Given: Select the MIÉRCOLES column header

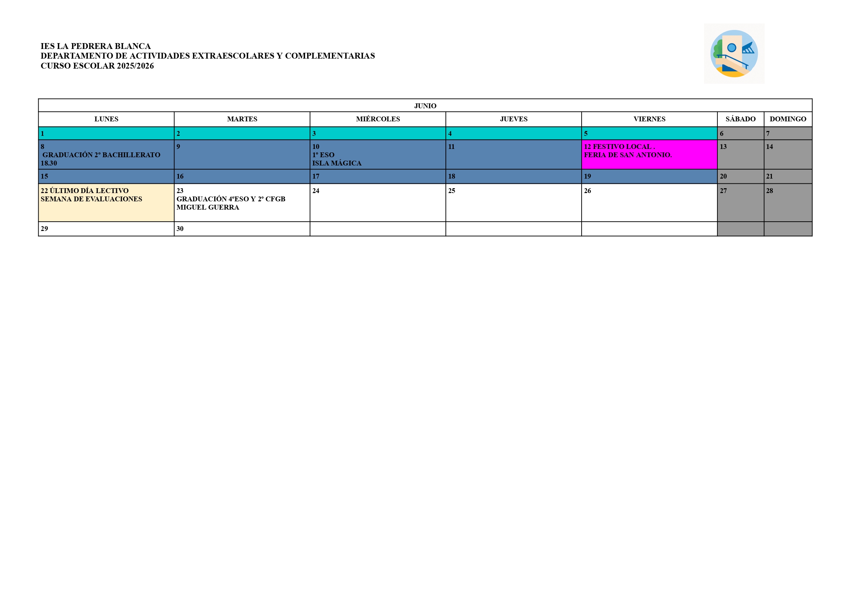Looking at the screenshot, I should (x=378, y=119).
